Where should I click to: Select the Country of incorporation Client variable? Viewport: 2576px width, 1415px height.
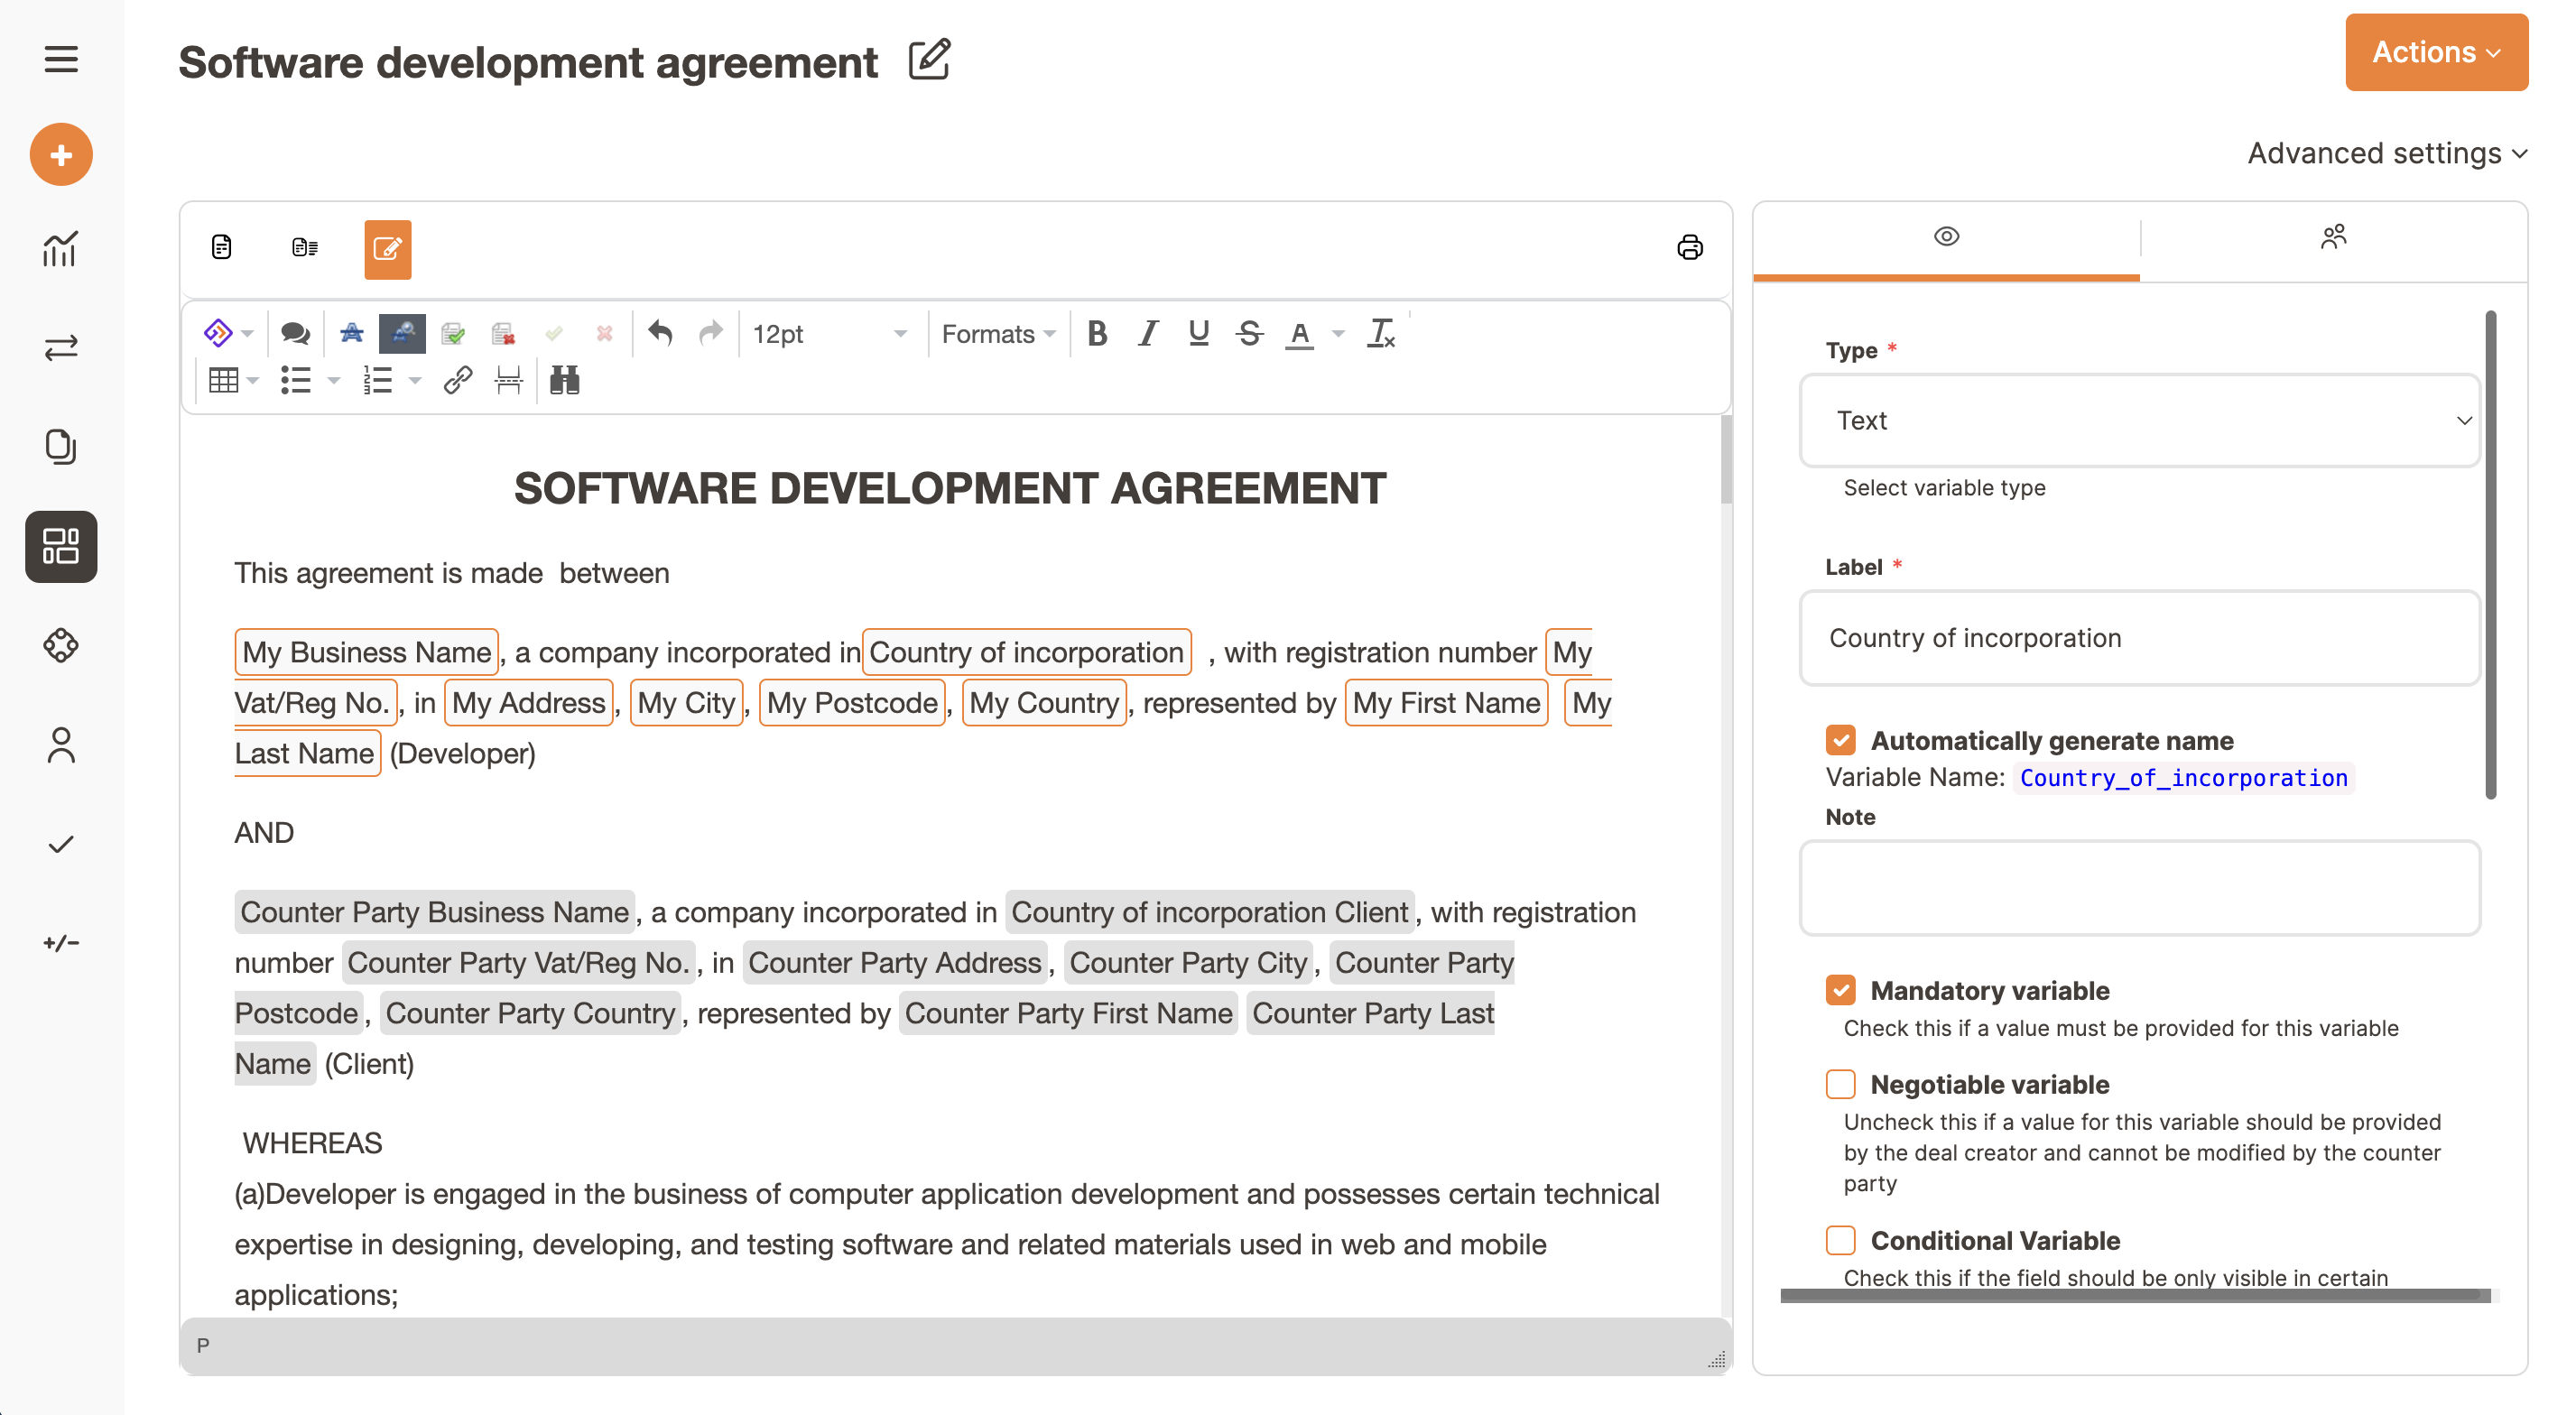[x=1209, y=911]
